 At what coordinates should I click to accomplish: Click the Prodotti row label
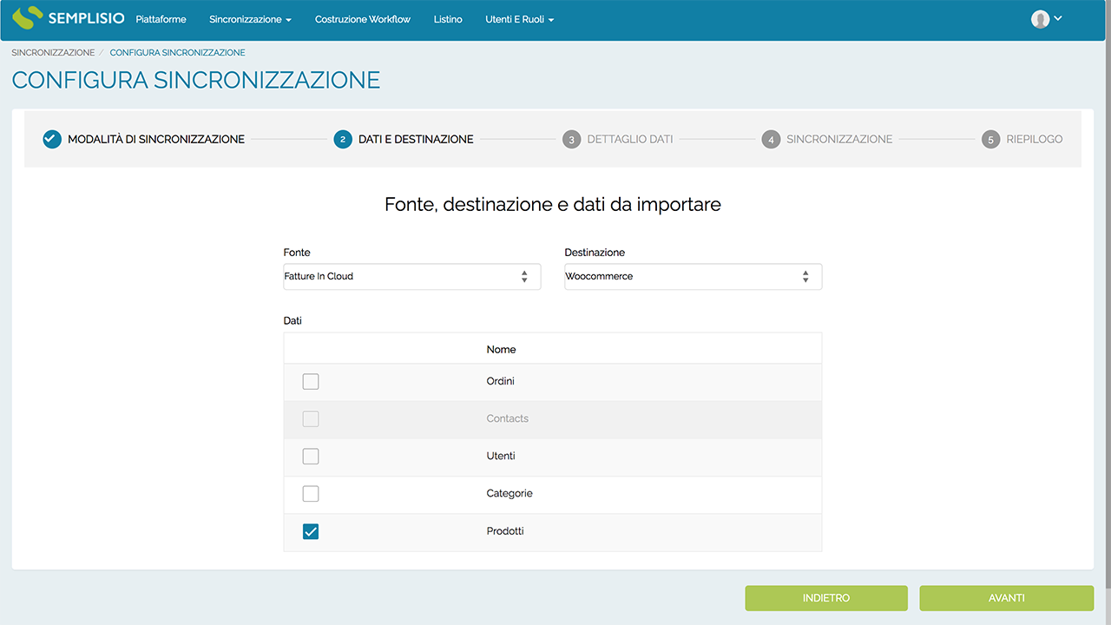(x=505, y=530)
